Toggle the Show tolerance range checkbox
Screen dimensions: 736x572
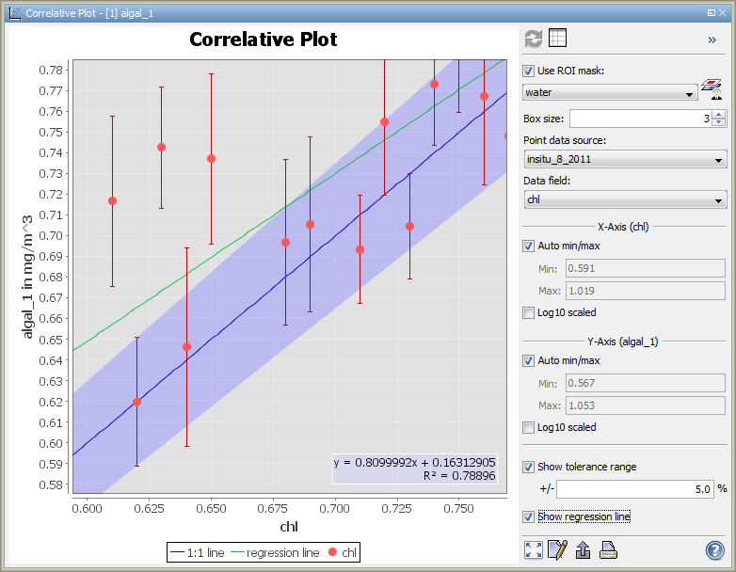click(528, 467)
